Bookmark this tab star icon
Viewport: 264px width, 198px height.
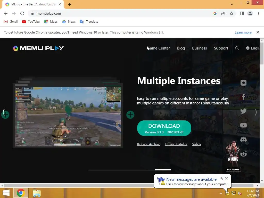point(232,13)
